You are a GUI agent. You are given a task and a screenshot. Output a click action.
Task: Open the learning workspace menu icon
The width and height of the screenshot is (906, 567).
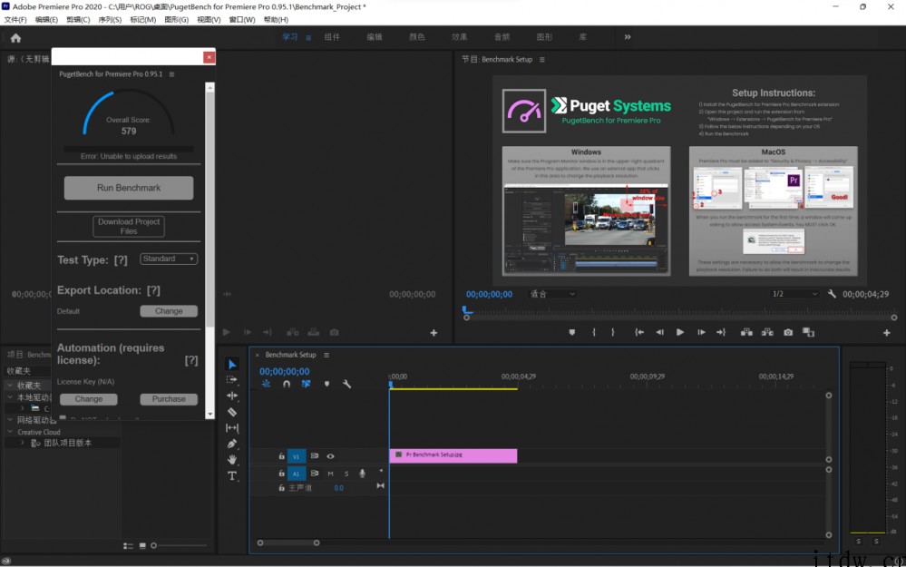click(x=308, y=37)
